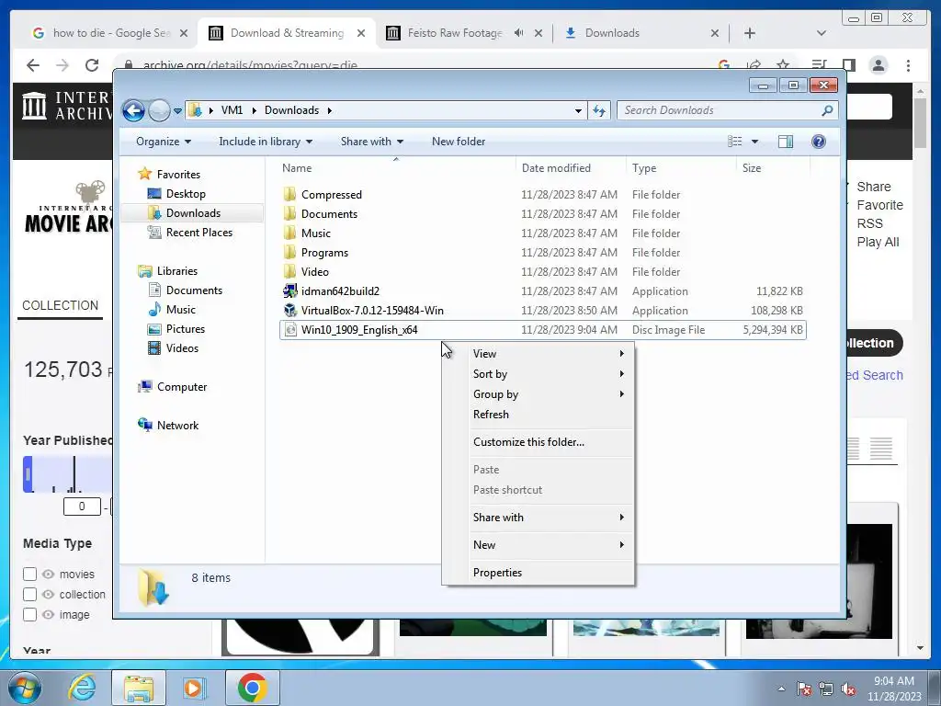Click Chrome's reload page icon
This screenshot has height=706, width=941.
click(92, 65)
